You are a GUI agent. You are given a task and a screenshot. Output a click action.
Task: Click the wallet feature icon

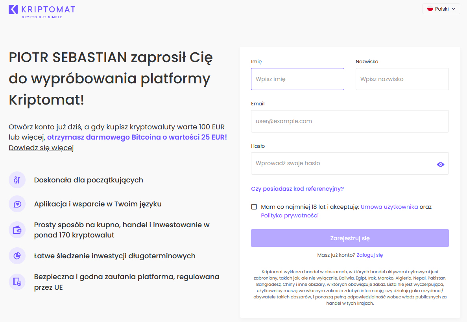pos(17,230)
